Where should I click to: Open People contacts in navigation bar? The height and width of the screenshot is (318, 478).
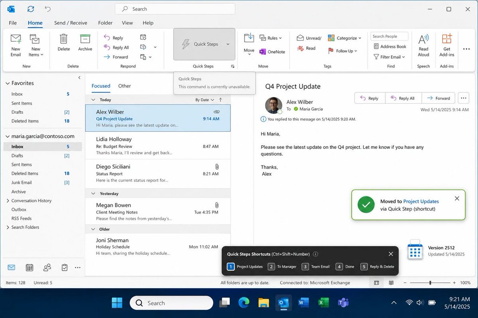click(x=47, y=268)
